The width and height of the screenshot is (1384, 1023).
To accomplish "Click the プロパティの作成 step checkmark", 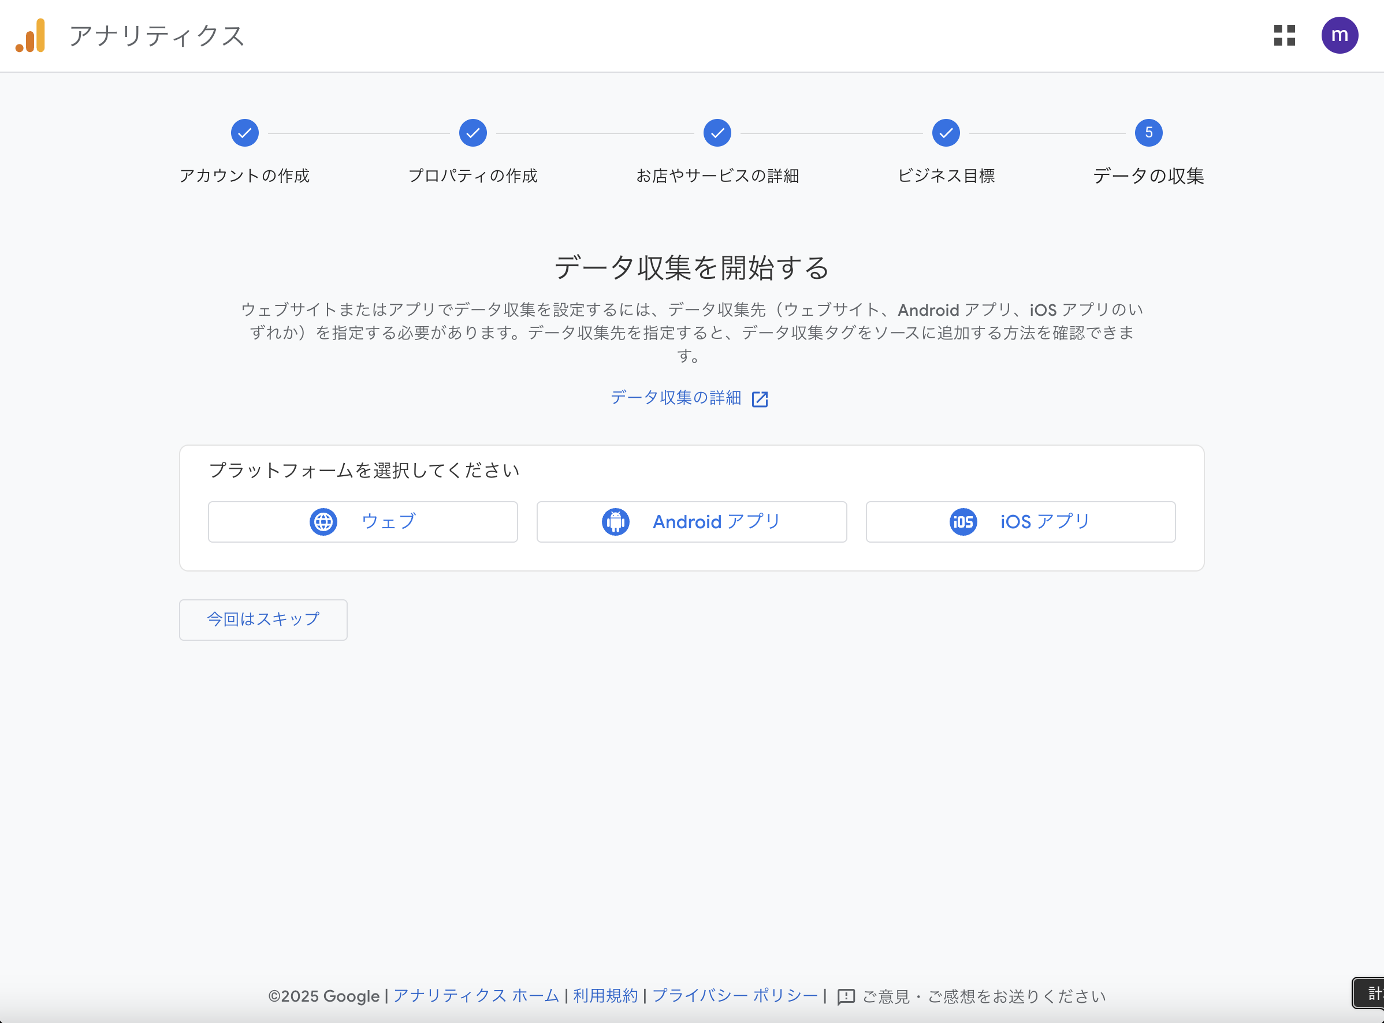I will 473,133.
